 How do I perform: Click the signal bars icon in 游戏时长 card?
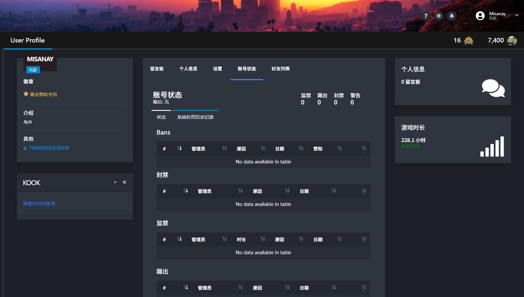(492, 147)
